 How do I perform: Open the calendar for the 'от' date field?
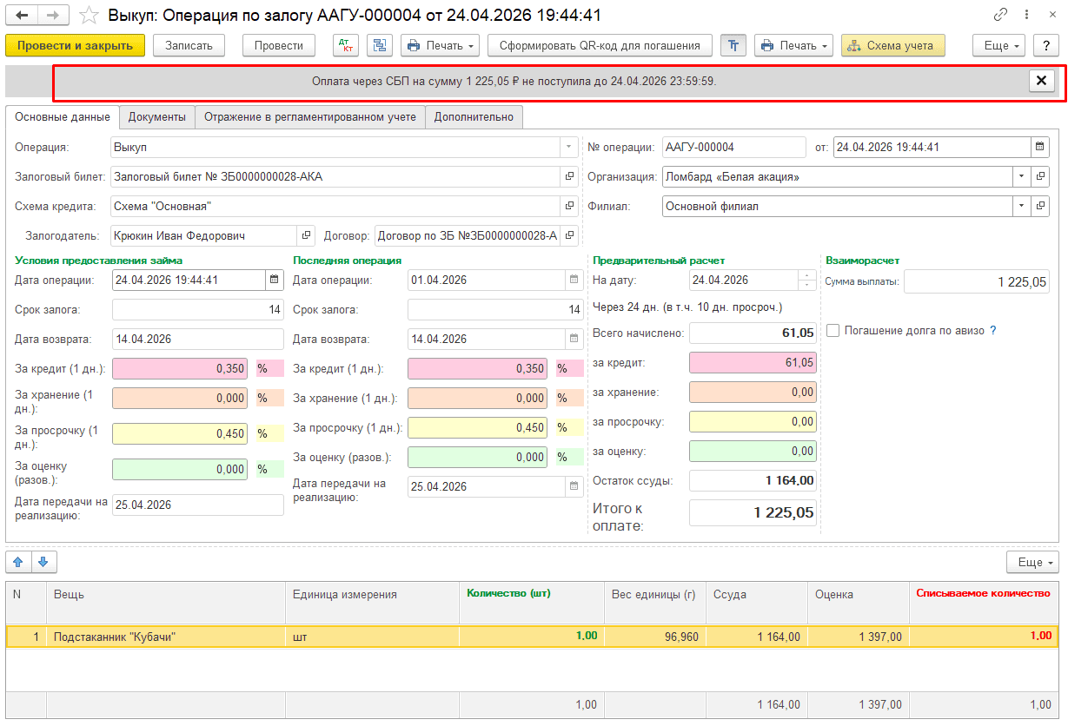pos(1039,147)
